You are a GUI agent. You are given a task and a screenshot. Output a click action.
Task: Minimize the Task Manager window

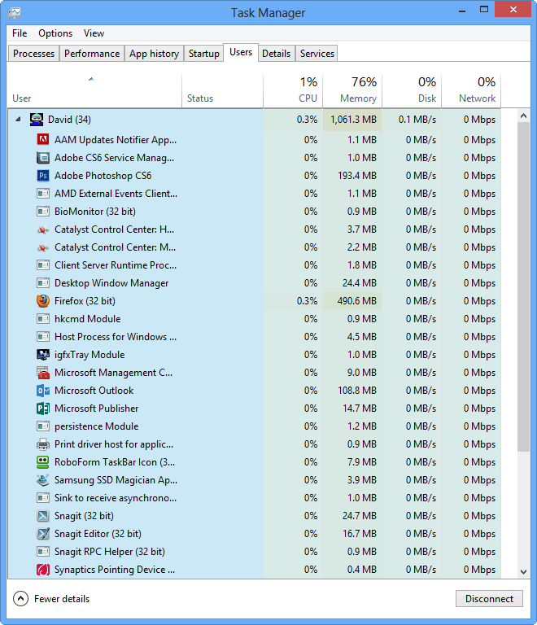pyautogui.click(x=462, y=10)
